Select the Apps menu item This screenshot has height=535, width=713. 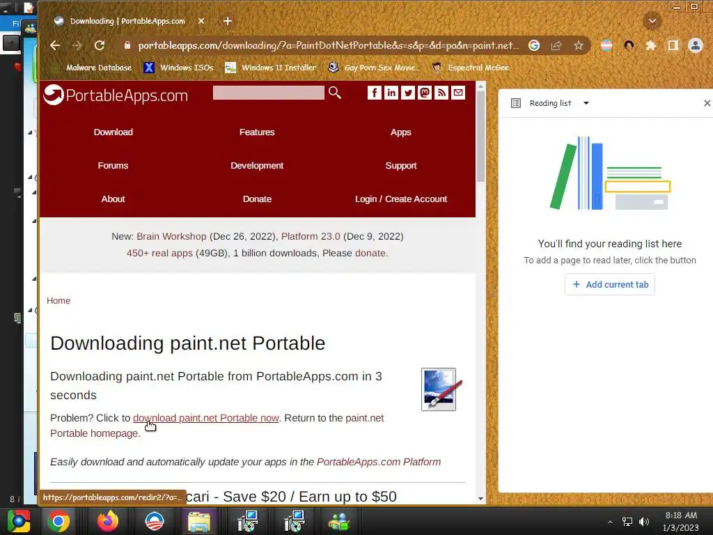pos(400,132)
